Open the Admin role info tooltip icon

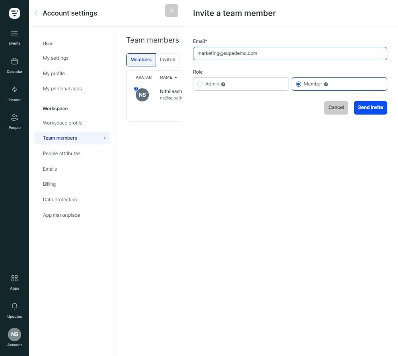pyautogui.click(x=223, y=84)
